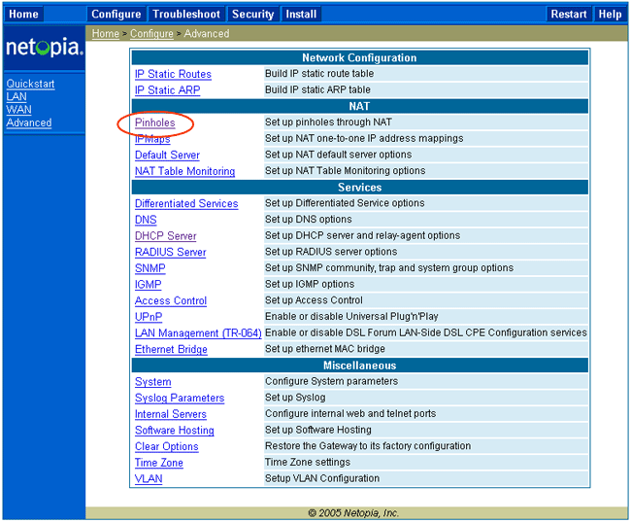631x523 pixels.
Task: Open LAN Management (TR-064) link
Action: 198,333
